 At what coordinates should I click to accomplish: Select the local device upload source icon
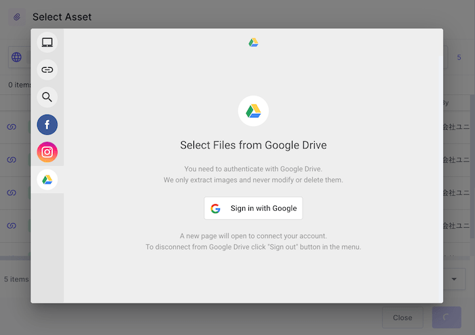click(47, 42)
